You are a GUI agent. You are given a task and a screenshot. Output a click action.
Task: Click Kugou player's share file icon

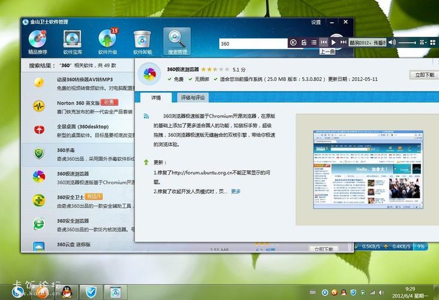[304, 43]
